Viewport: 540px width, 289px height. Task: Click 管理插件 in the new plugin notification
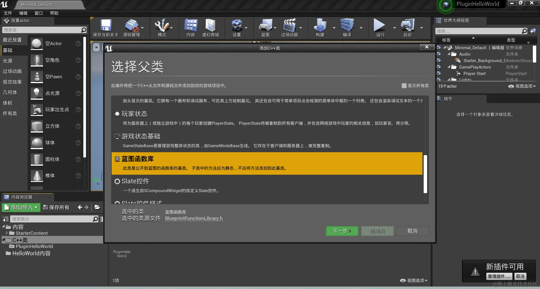499,276
